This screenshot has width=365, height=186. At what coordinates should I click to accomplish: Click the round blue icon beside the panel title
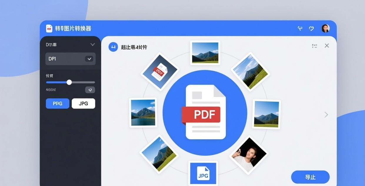click(x=113, y=47)
